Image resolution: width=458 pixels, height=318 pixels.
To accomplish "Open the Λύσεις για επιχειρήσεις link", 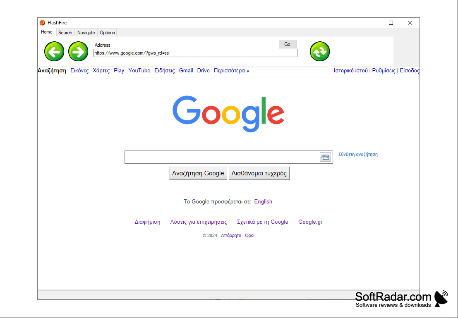I will 199,222.
